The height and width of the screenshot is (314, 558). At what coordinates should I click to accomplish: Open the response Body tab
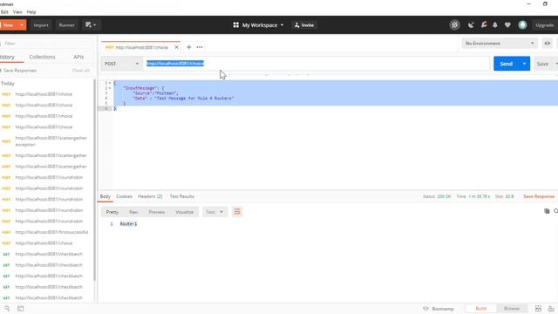[x=105, y=196]
